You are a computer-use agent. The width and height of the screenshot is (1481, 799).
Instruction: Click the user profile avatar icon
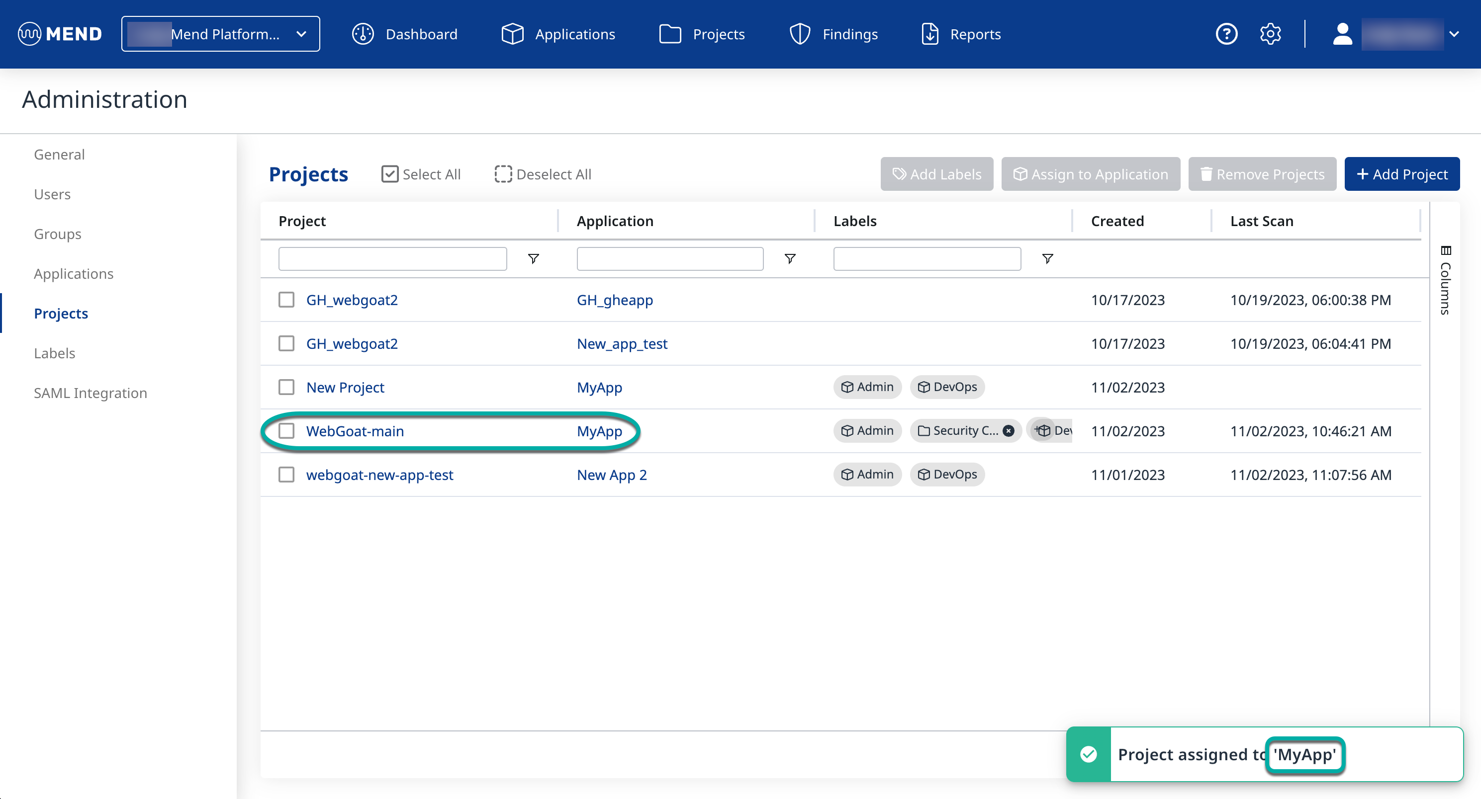1342,34
